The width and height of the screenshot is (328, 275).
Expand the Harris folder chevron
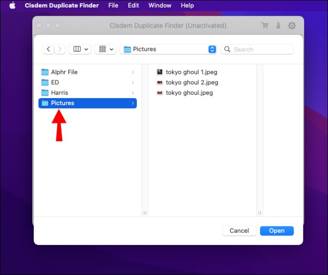click(x=133, y=93)
